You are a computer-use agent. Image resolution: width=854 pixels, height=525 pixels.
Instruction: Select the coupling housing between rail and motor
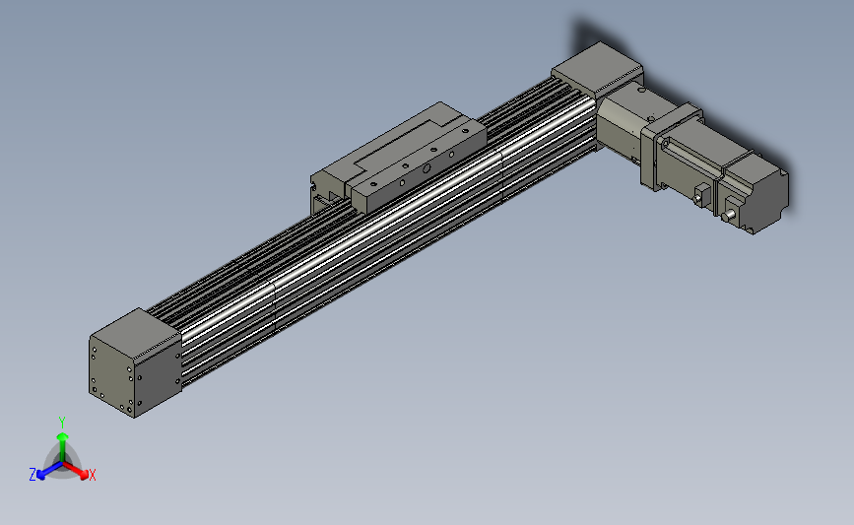point(623,122)
